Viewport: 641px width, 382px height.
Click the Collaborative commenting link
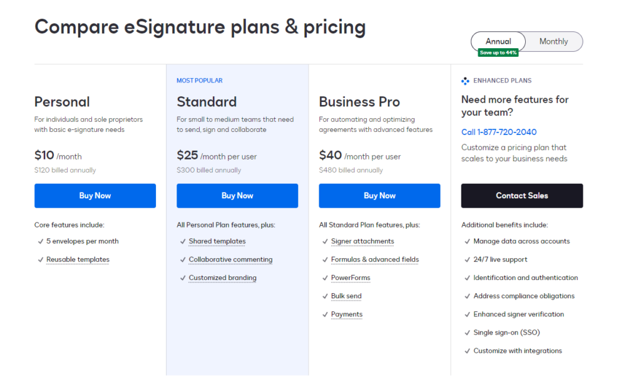pos(230,259)
